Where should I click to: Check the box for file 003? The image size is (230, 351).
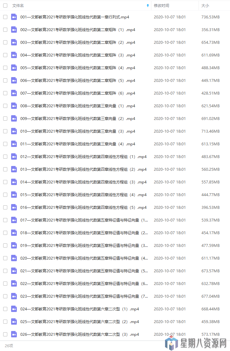[5, 42]
